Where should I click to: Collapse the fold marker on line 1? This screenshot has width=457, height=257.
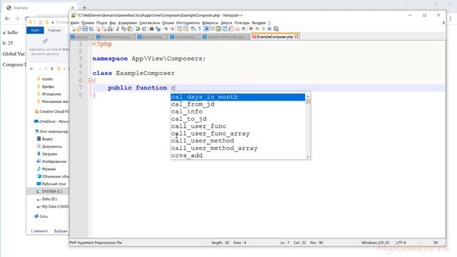(90, 44)
